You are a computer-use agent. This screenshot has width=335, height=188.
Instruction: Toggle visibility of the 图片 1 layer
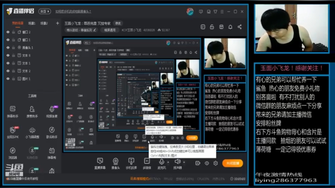click(x=8, y=79)
